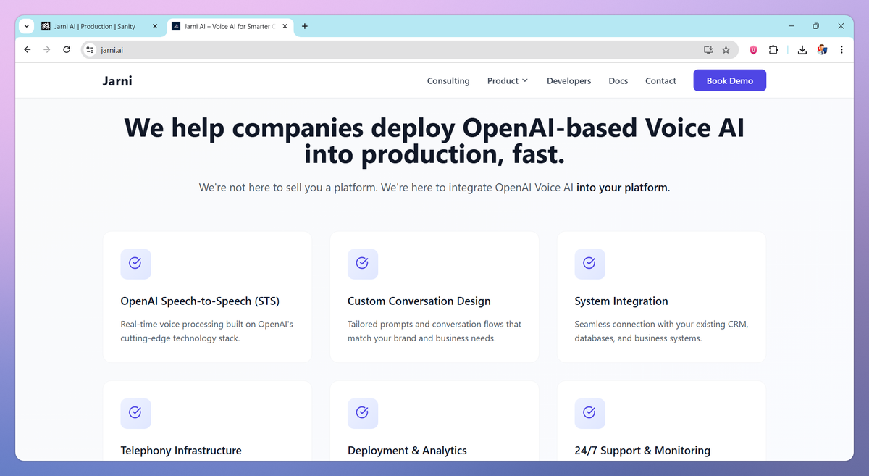This screenshot has width=869, height=476.
Task: Click the Custom Conversation Design heading
Action: click(419, 301)
